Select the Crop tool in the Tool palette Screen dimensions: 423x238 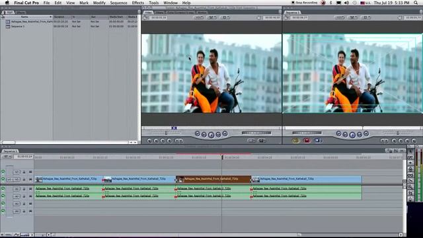(x=410, y=193)
